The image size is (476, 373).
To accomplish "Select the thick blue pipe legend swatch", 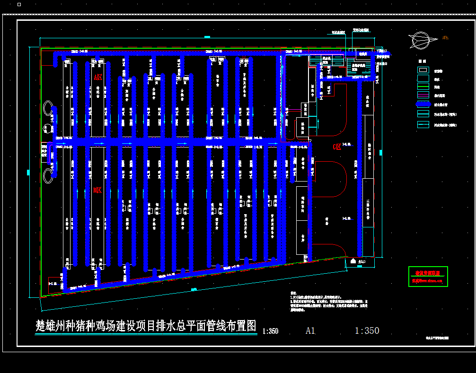I will [x=423, y=104].
